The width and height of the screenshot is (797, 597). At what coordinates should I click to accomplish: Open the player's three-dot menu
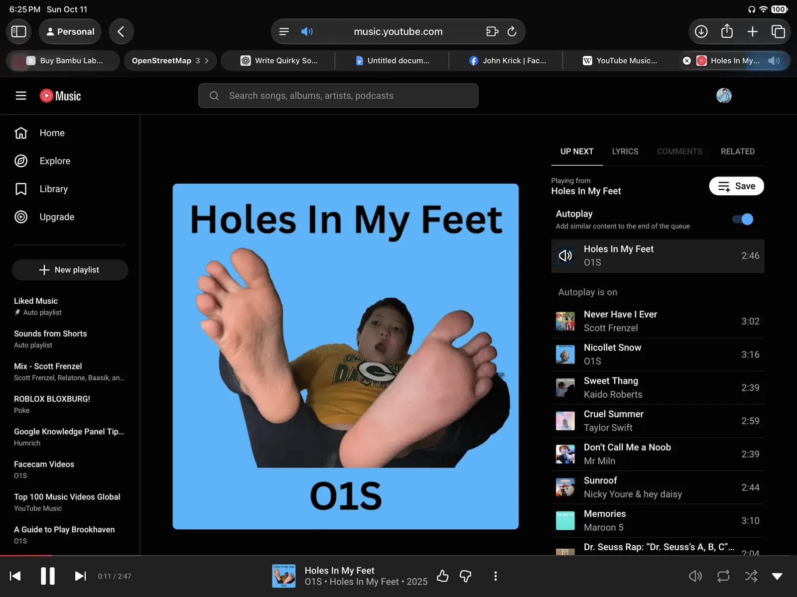[x=495, y=576]
